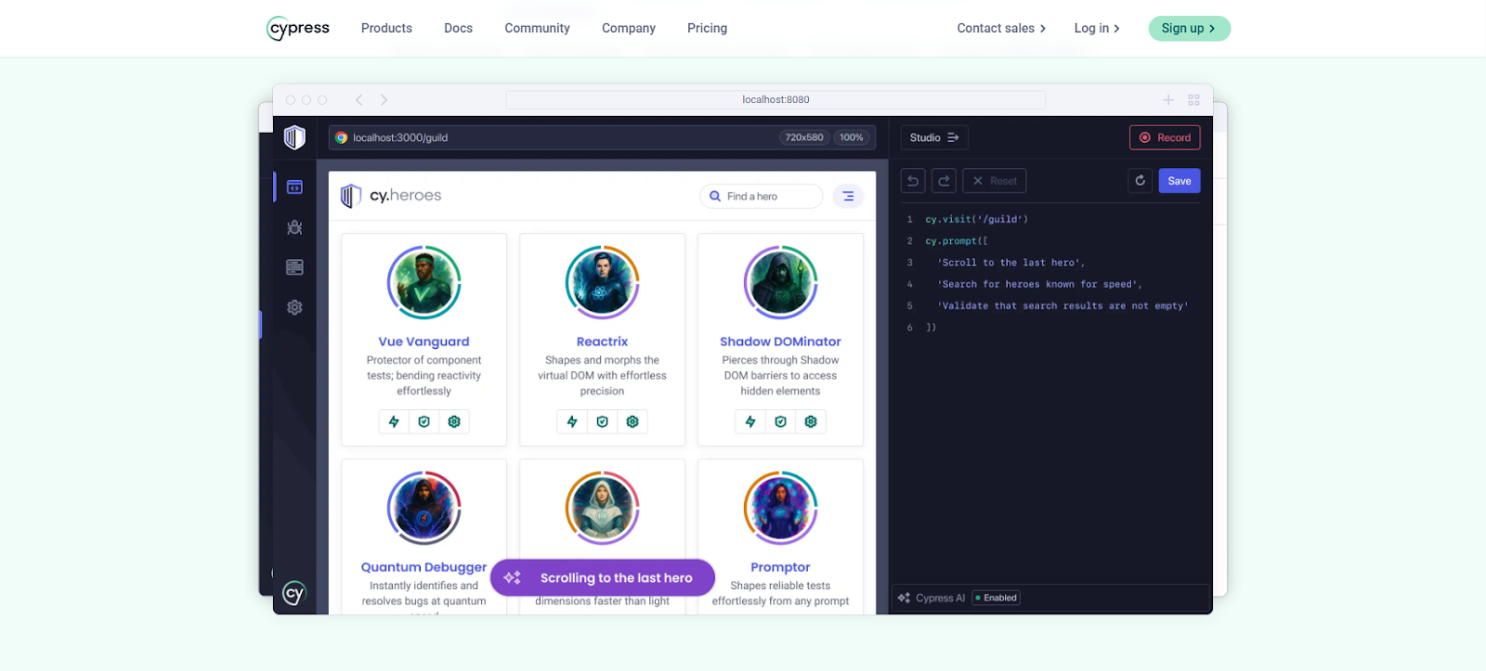
Task: Select the Promptor avatar
Action: 780,508
